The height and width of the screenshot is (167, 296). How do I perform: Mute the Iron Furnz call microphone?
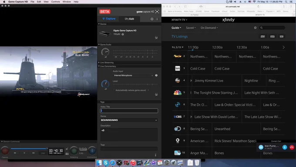(285, 147)
